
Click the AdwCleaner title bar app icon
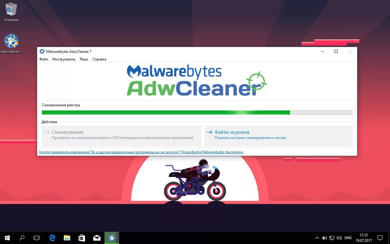pos(42,51)
